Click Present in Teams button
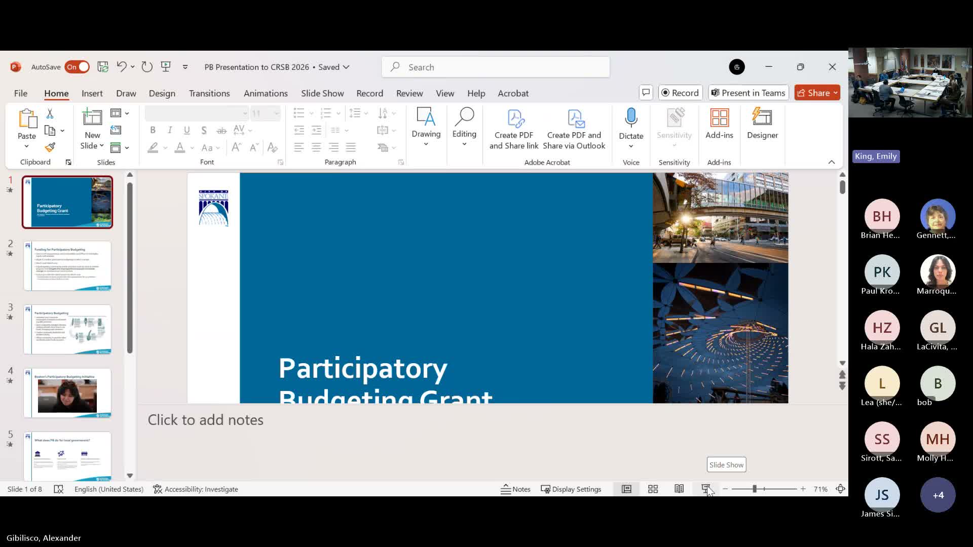The width and height of the screenshot is (973, 547). coord(748,93)
